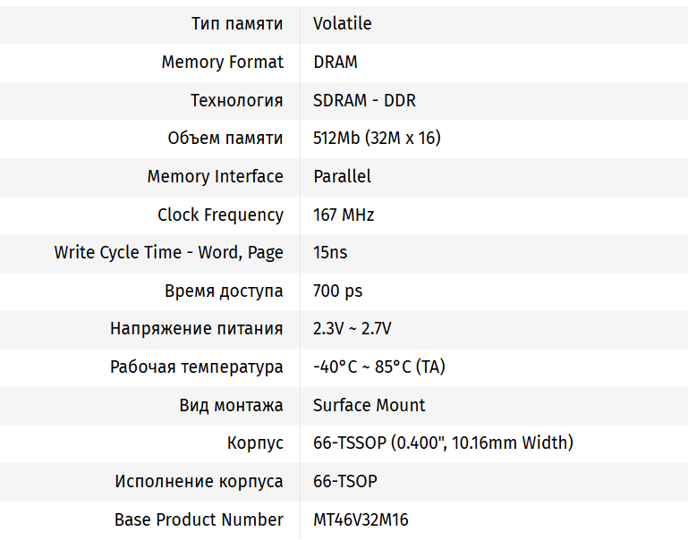Select the 'DRAM' memory format value
Viewport: 688px width, 540px height.
(x=336, y=63)
